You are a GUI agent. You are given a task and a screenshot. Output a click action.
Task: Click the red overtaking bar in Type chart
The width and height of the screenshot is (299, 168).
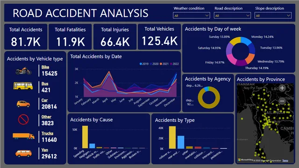pos(198,147)
